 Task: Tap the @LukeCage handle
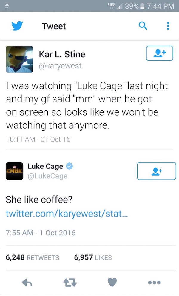(47, 176)
